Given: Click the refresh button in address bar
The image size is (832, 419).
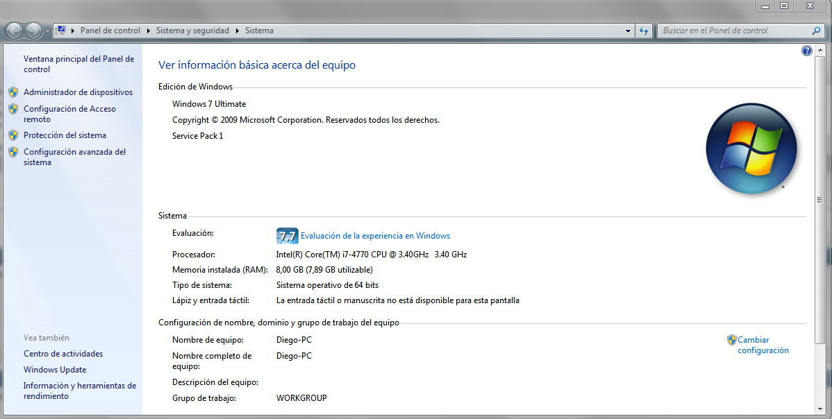Looking at the screenshot, I should pyautogui.click(x=644, y=31).
